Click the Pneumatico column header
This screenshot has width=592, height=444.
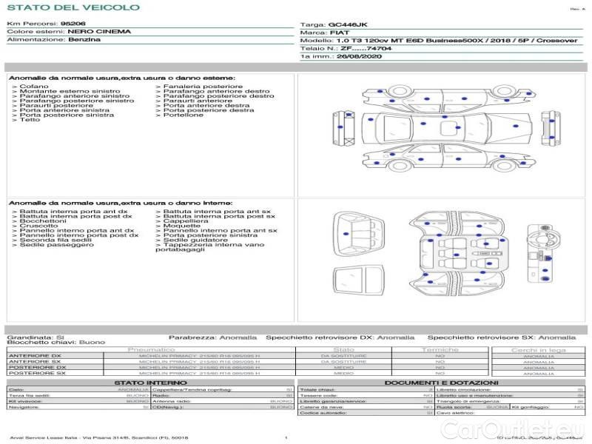[x=152, y=349]
